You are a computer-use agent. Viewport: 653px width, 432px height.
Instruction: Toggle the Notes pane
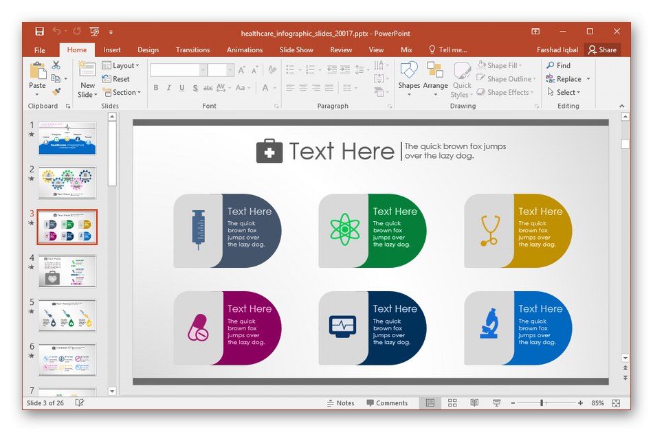click(x=340, y=403)
